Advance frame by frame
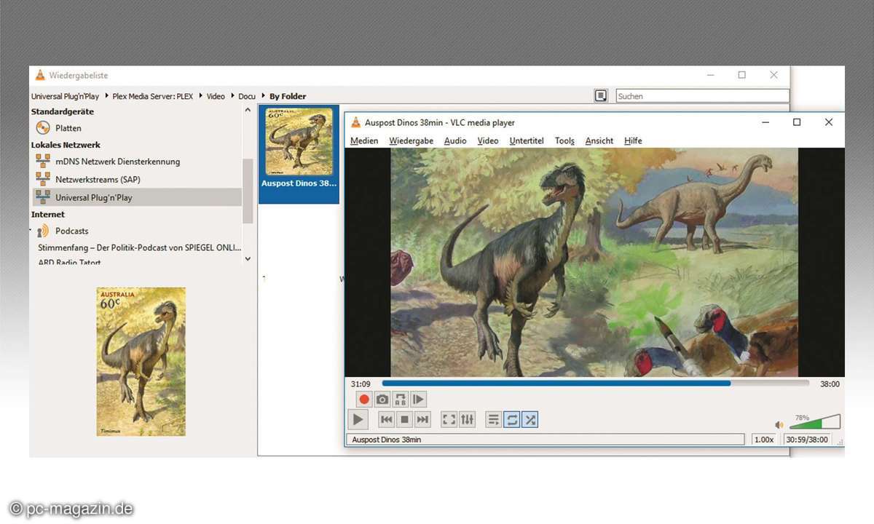This screenshot has width=874, height=524. [x=418, y=400]
